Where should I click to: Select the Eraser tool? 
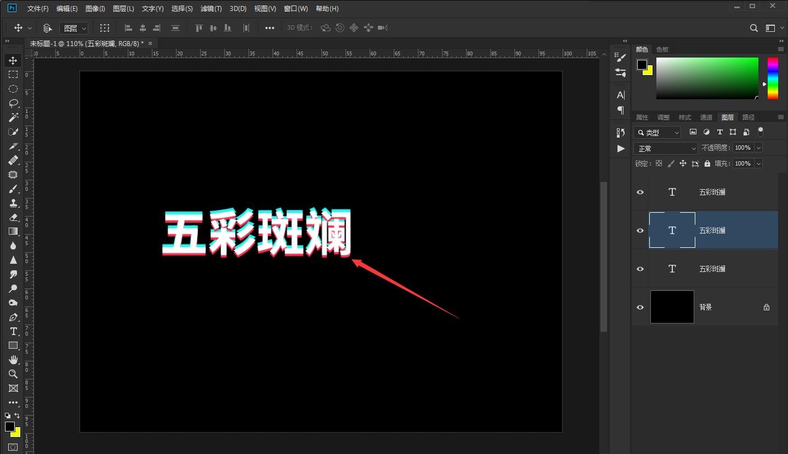click(13, 217)
